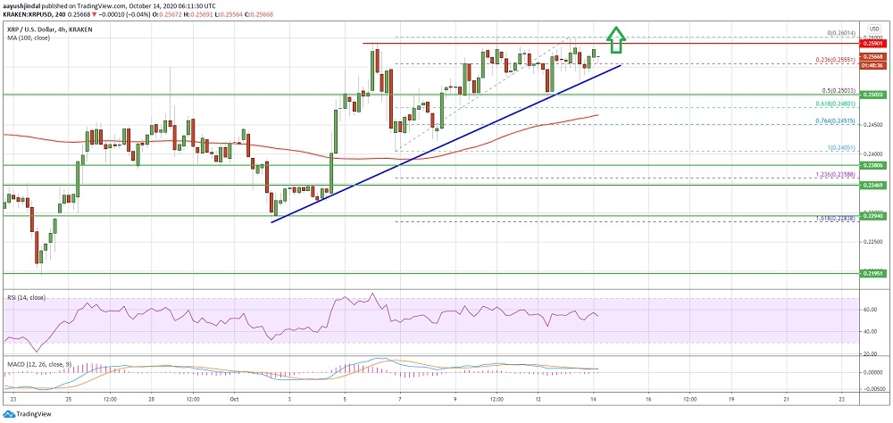
Task: Click the current price label 0.25668
Action: [x=875, y=58]
